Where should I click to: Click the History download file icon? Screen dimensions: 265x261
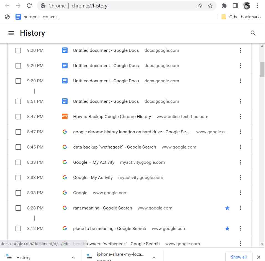pyautogui.click(x=9, y=257)
